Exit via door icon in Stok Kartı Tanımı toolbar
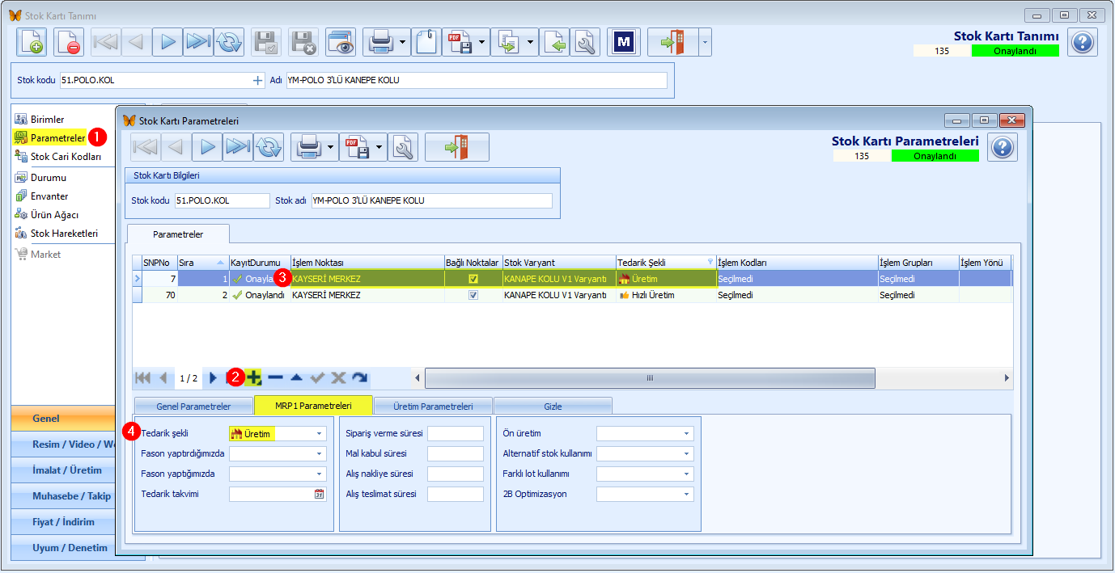 [672, 42]
